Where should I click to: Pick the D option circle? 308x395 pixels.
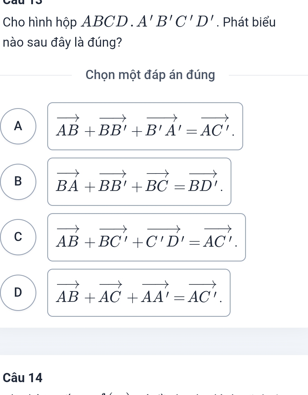(x=18, y=292)
